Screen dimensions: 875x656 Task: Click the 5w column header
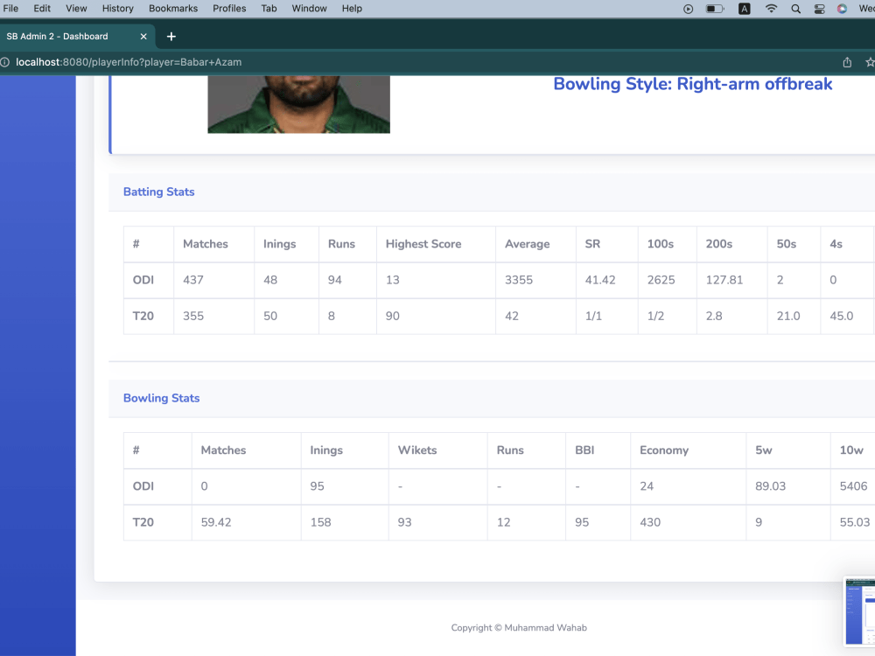tap(764, 450)
